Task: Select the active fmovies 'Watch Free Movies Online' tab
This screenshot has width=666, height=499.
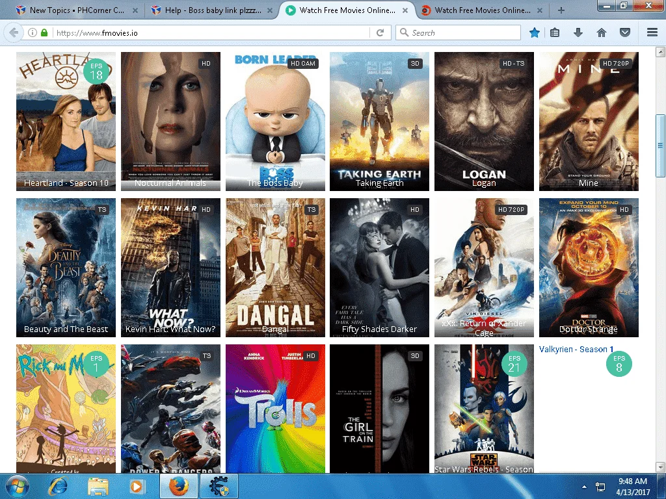Action: pyautogui.click(x=347, y=10)
